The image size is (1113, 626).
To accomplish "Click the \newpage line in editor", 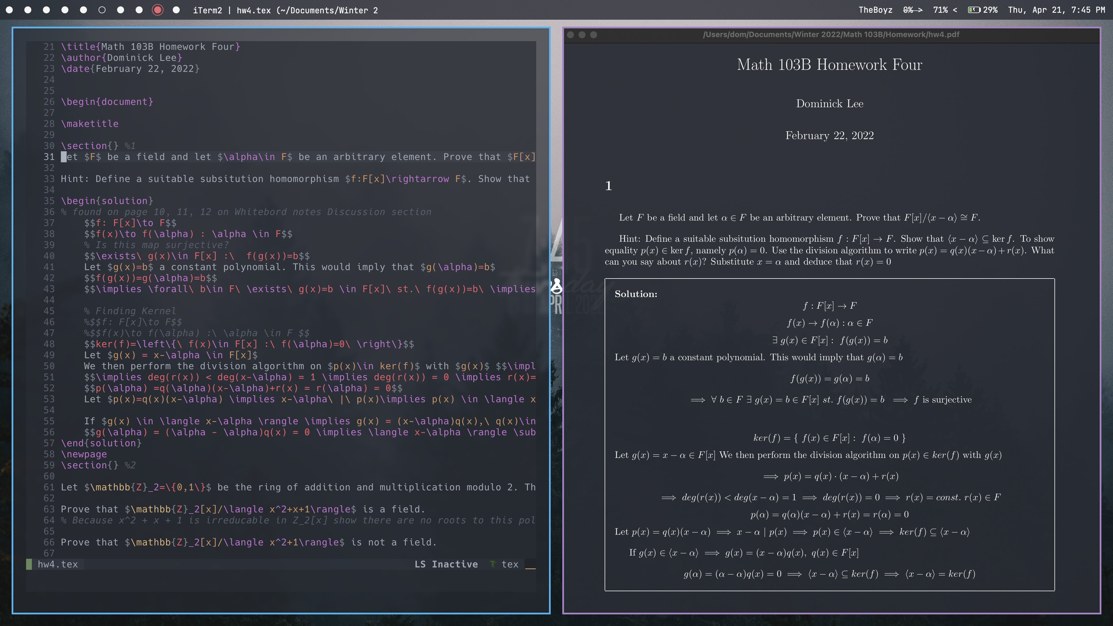I will tap(84, 454).
